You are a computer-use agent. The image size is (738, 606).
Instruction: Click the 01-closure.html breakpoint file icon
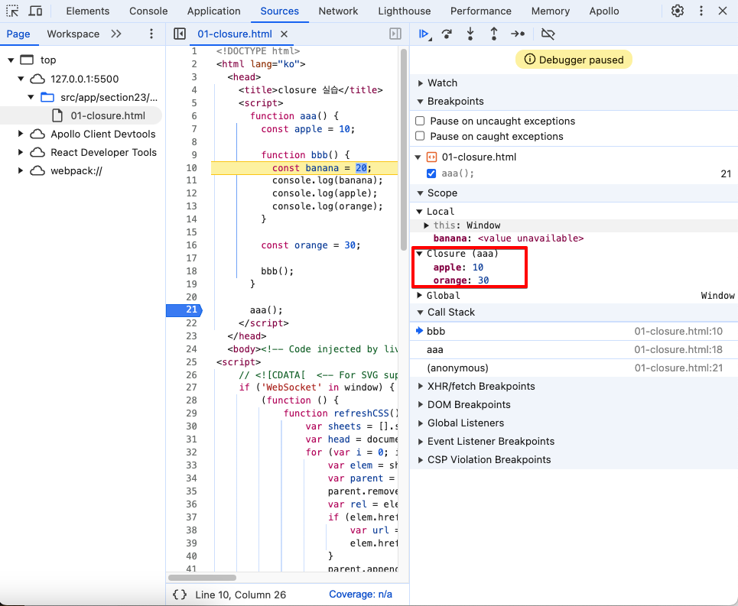point(431,157)
